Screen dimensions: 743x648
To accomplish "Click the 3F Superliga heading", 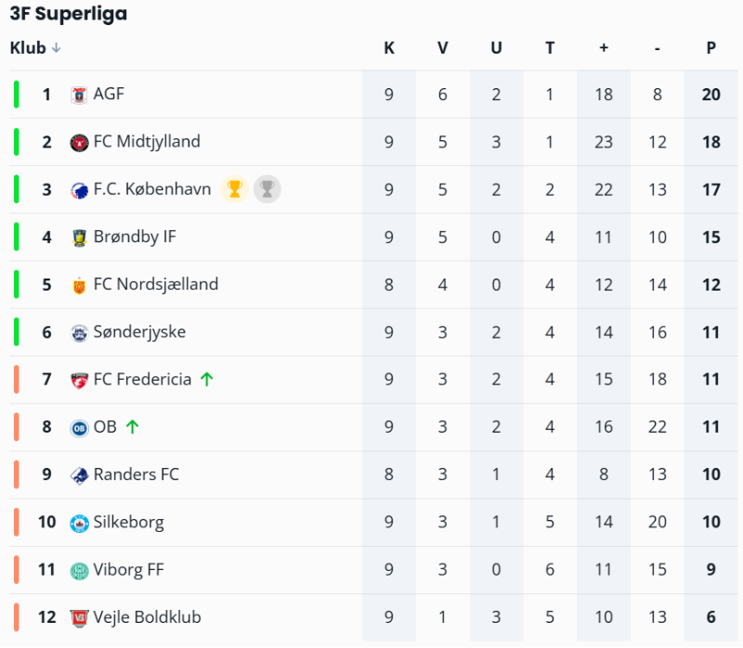I will (x=69, y=14).
